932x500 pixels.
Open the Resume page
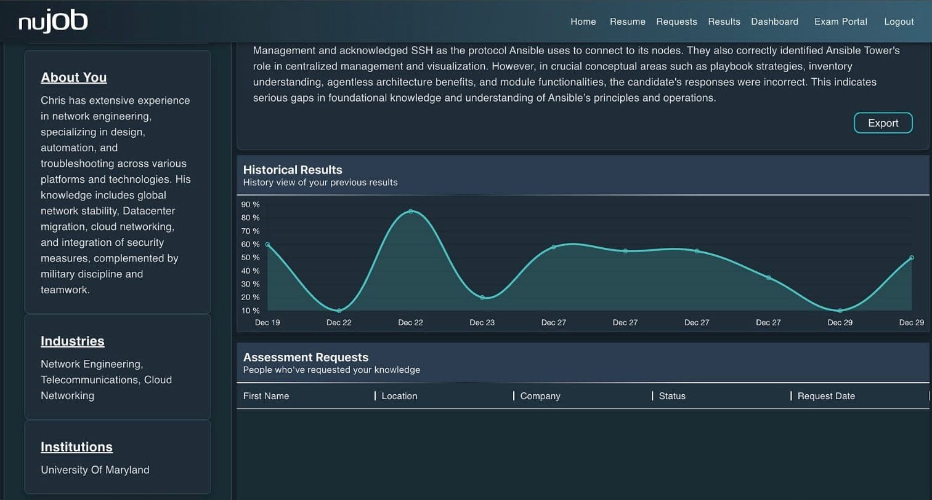coord(627,22)
